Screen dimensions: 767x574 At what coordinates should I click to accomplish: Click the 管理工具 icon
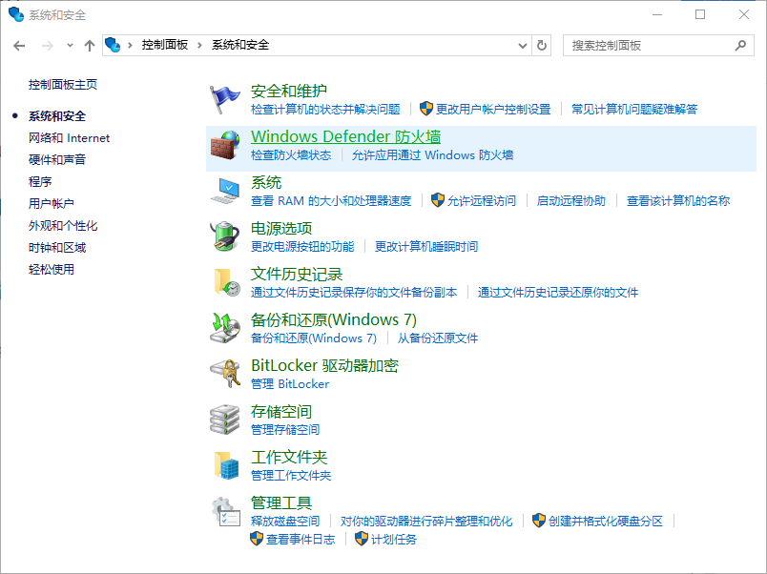point(225,511)
